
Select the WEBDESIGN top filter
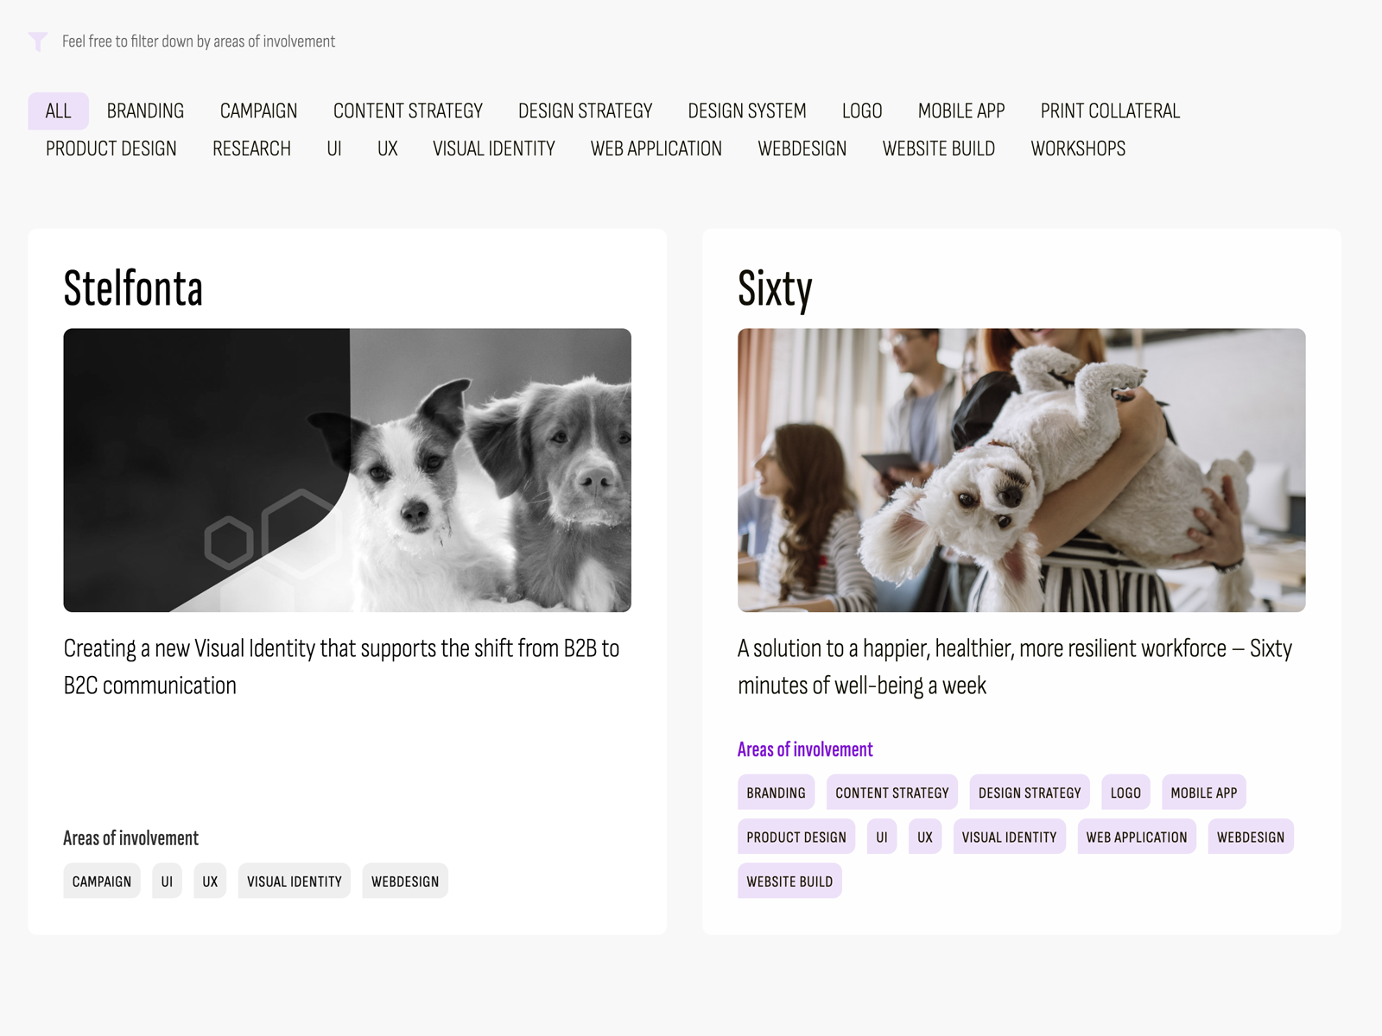click(x=802, y=148)
